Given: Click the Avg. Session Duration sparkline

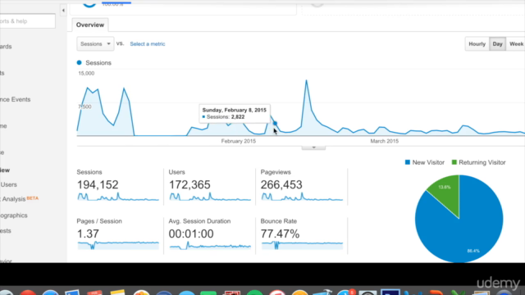Looking at the screenshot, I should pyautogui.click(x=210, y=246).
